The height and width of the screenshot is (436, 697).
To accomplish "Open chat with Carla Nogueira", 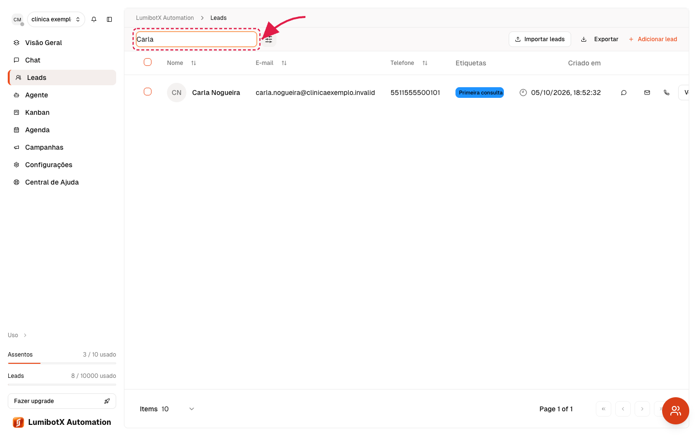I will (x=624, y=93).
